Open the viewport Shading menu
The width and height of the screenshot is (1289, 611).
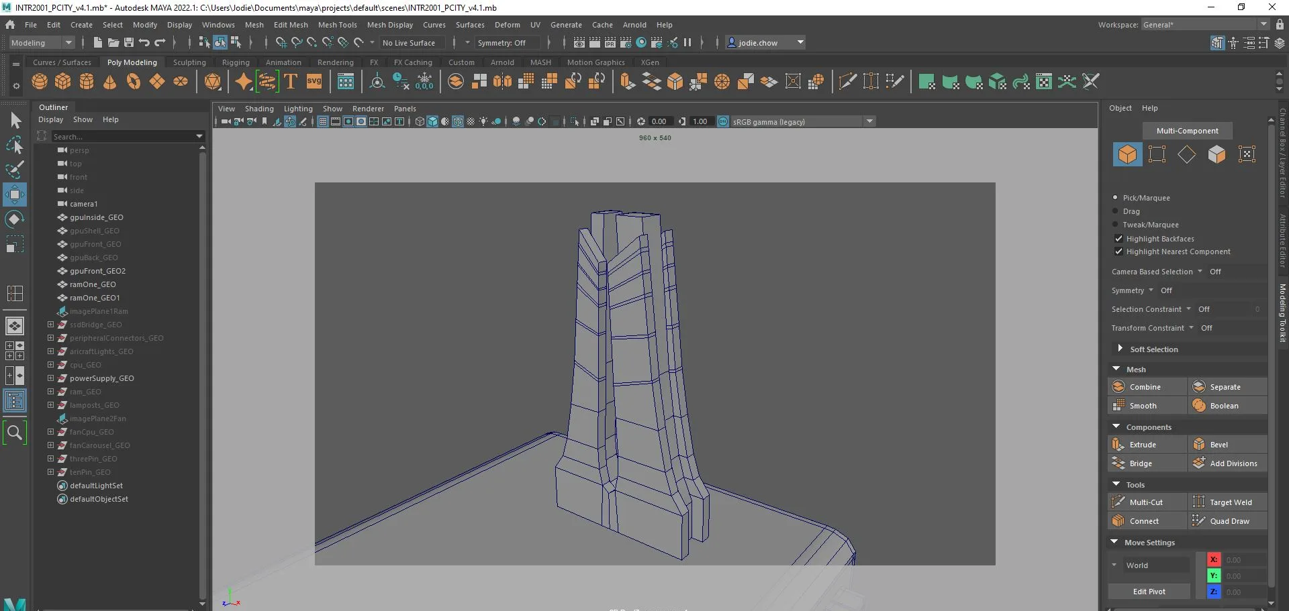pyautogui.click(x=259, y=109)
